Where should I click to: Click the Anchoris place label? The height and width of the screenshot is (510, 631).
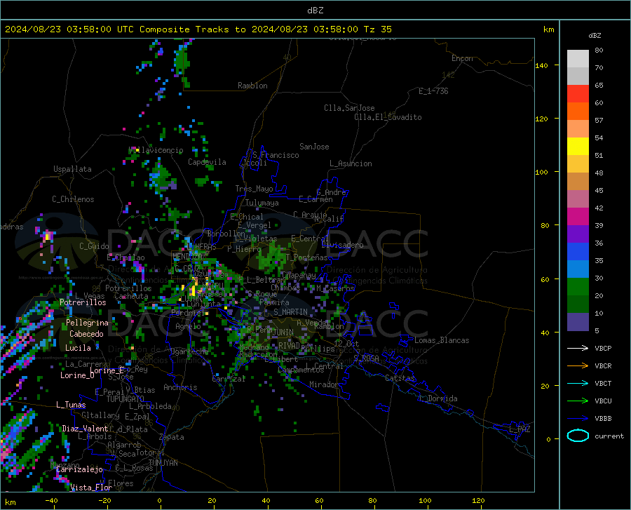(180, 387)
